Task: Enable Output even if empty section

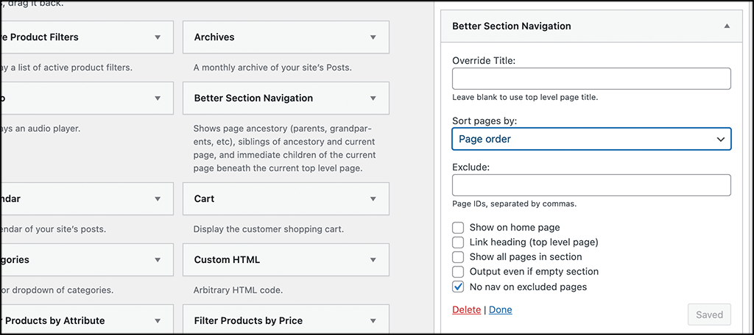Action: click(x=458, y=272)
